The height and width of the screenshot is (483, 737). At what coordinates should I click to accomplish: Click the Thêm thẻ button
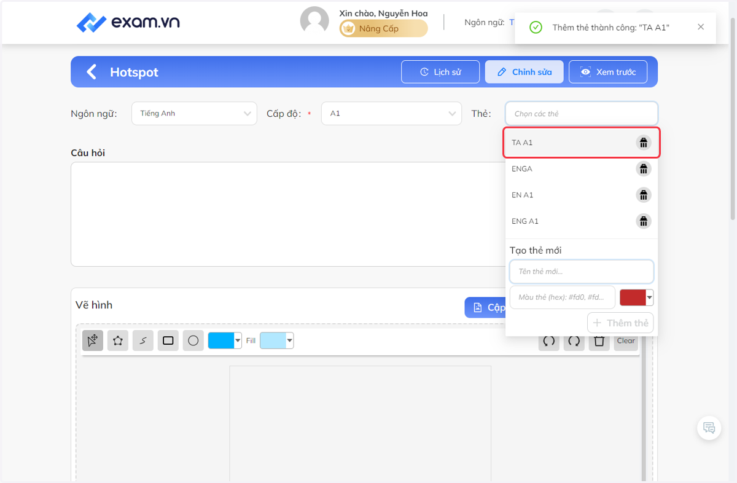point(620,323)
